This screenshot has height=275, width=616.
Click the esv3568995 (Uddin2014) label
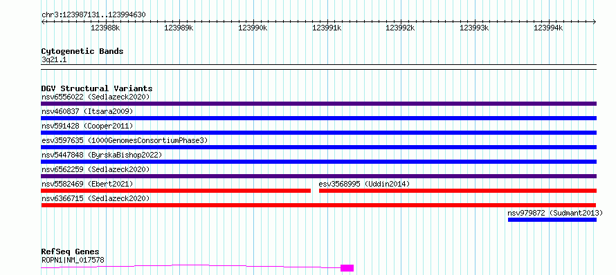[x=364, y=184]
